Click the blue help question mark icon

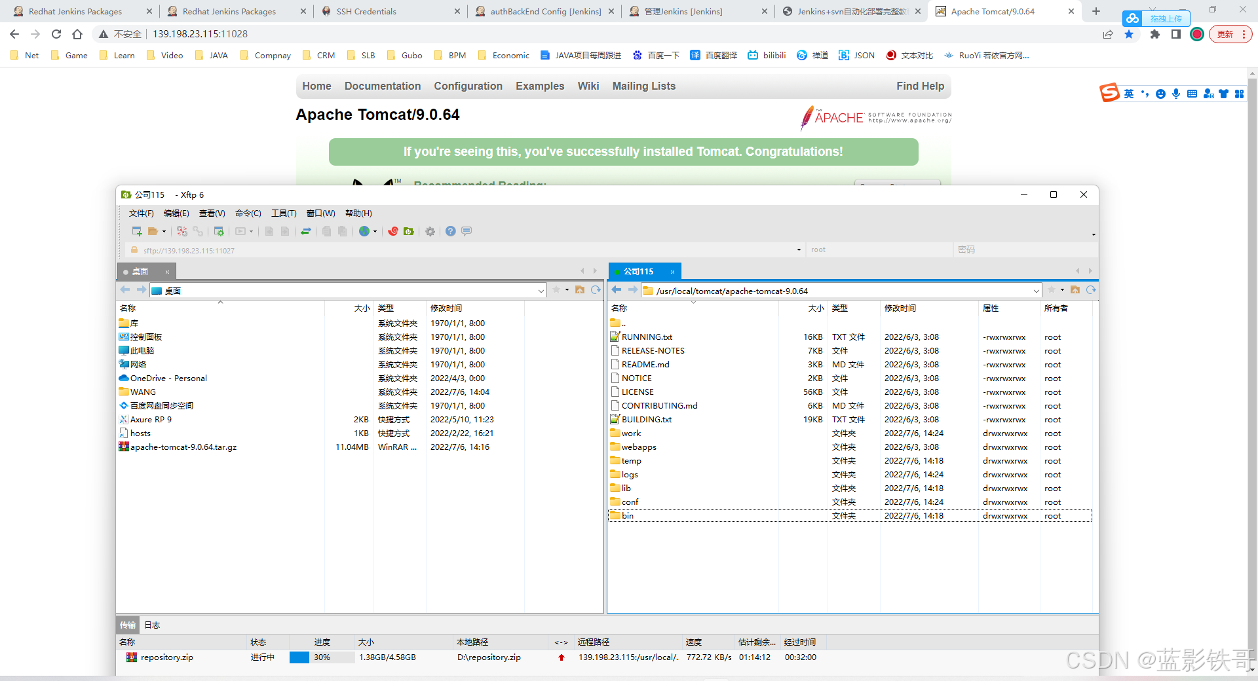(x=451, y=231)
